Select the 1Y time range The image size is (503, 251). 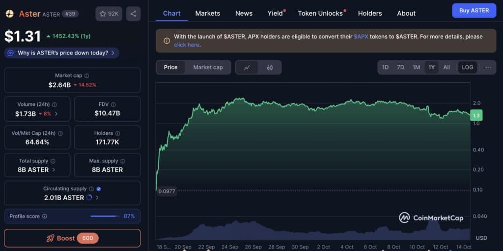click(431, 67)
